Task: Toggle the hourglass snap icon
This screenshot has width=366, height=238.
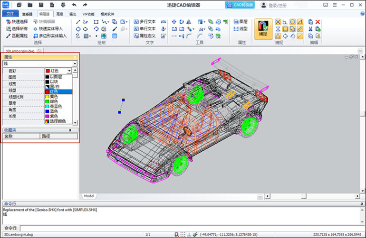Action: coord(278,29)
